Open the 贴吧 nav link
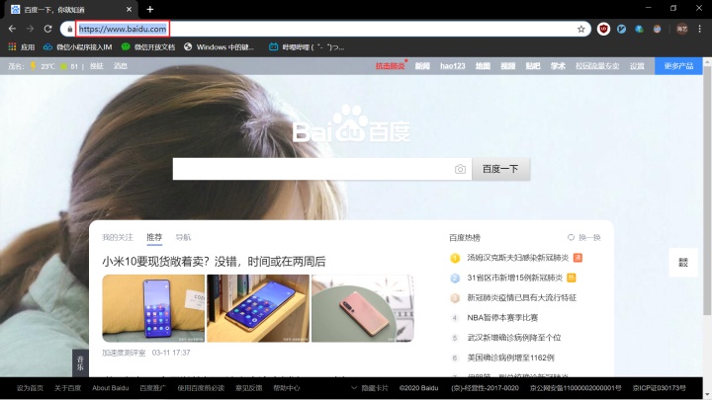This screenshot has width=712, height=400. pyautogui.click(x=533, y=66)
